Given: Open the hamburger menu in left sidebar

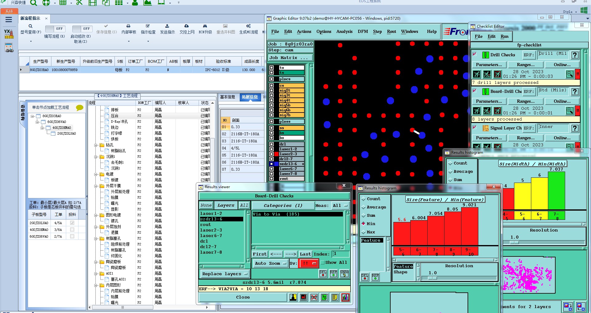Looking at the screenshot, I should click(x=9, y=20).
